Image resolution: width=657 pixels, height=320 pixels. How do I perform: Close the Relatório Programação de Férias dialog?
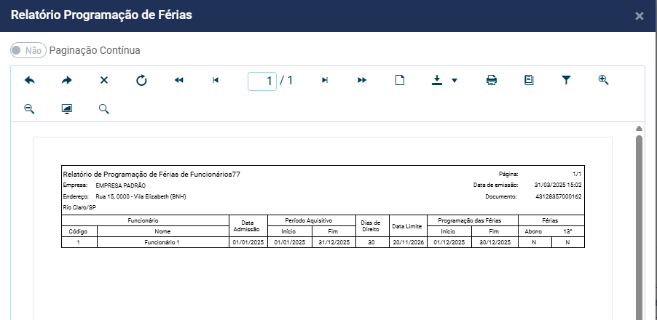[639, 16]
